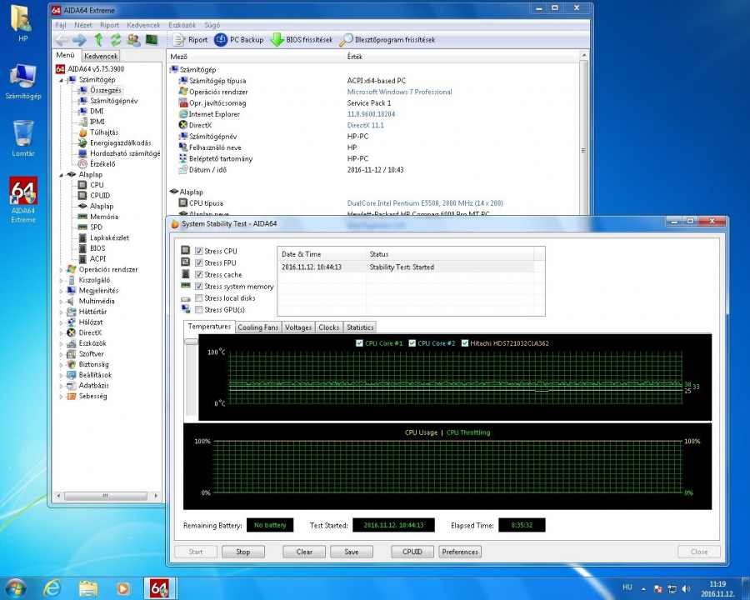Click the Refresh icon in AIDA64 toolbar

116,40
